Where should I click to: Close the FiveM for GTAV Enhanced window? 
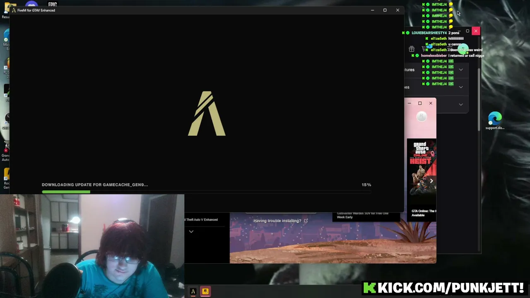(x=397, y=10)
